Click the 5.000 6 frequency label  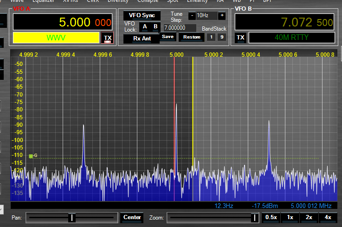[x=288, y=55]
